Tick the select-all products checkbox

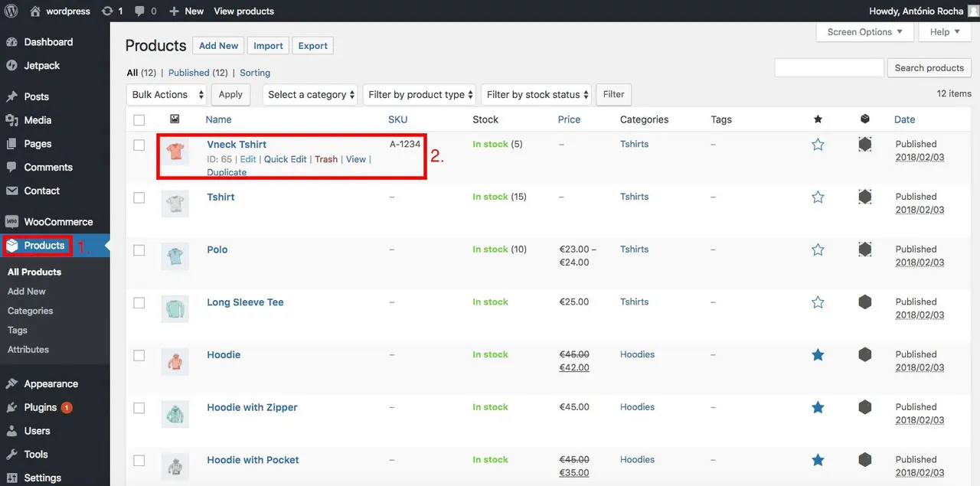click(x=139, y=120)
